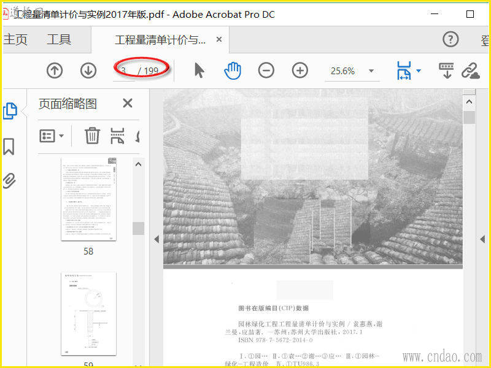Click the 页面缩略图 panel title
Screen dimensions: 491x368
(68, 104)
